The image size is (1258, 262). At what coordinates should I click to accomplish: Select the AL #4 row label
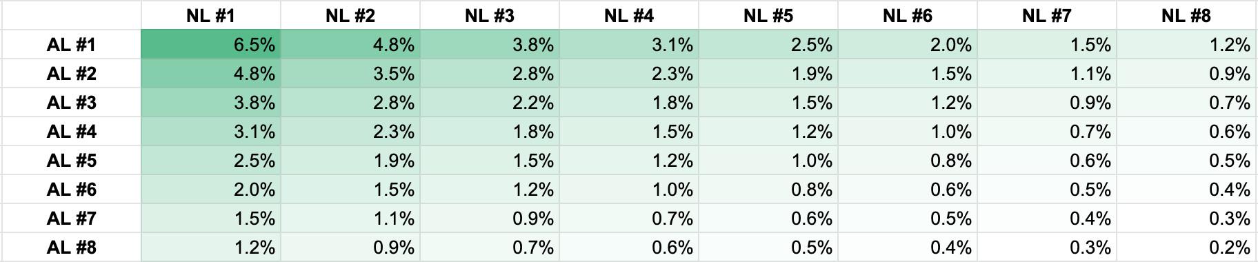71,132
